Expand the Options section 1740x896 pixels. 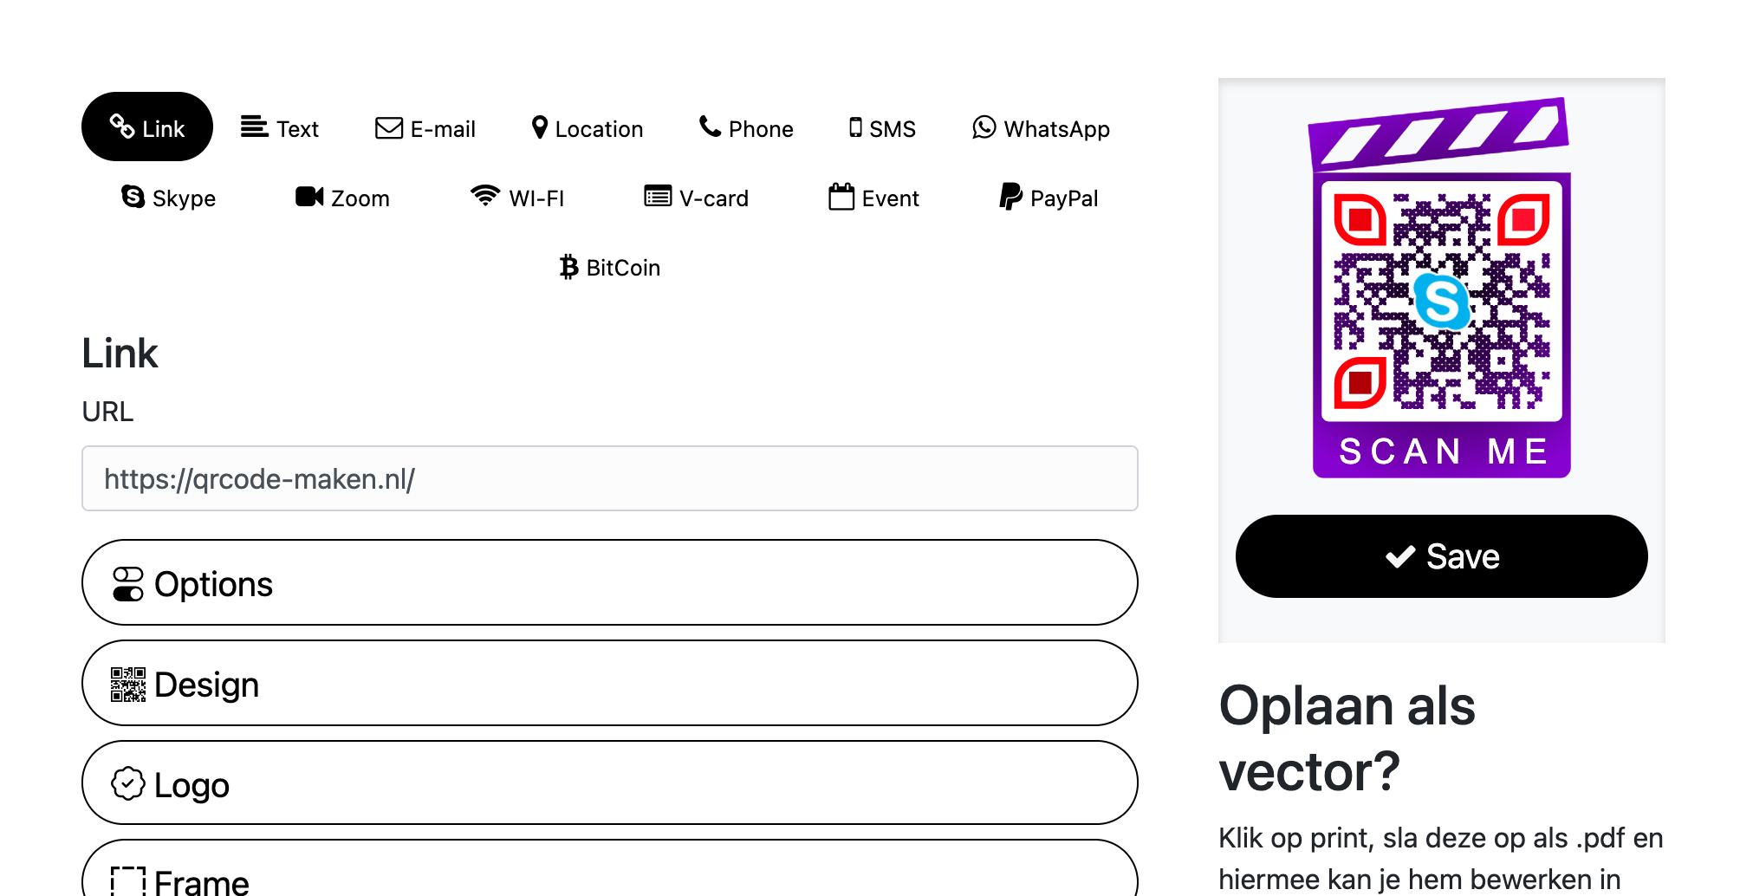pos(609,582)
